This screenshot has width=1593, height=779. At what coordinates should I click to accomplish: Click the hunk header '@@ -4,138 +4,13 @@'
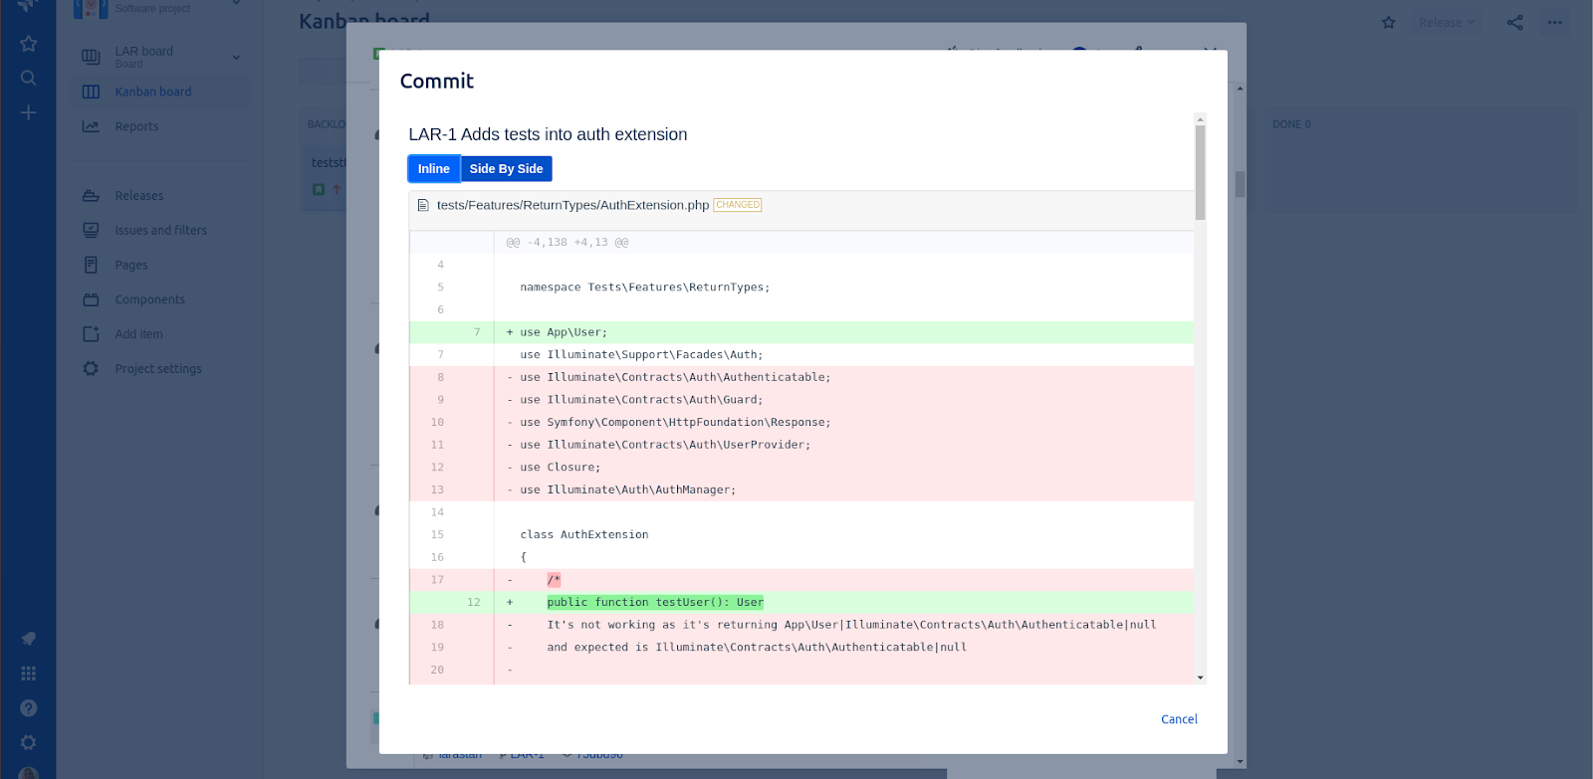568,242
